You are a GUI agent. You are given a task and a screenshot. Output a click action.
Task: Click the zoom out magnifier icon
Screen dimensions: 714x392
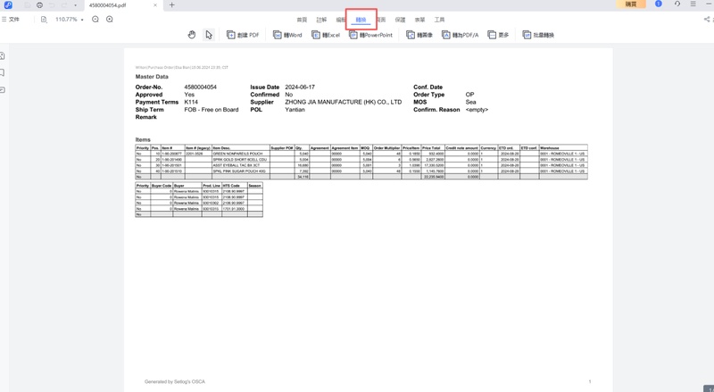click(x=95, y=19)
